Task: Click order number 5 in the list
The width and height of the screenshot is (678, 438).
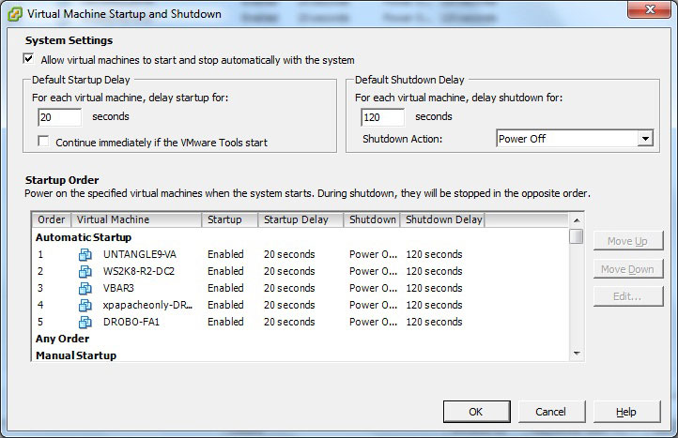Action: click(x=40, y=322)
